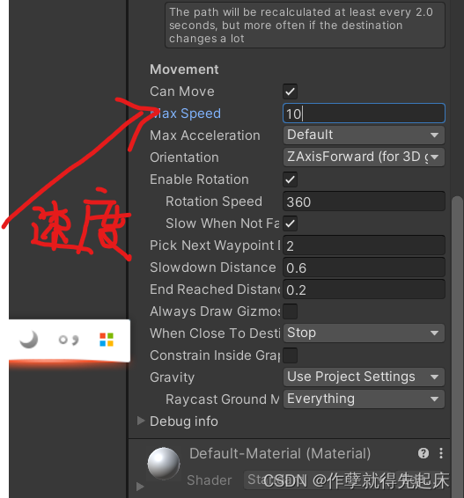Open the Max Acceleration dropdown
464x498 pixels.
point(364,135)
